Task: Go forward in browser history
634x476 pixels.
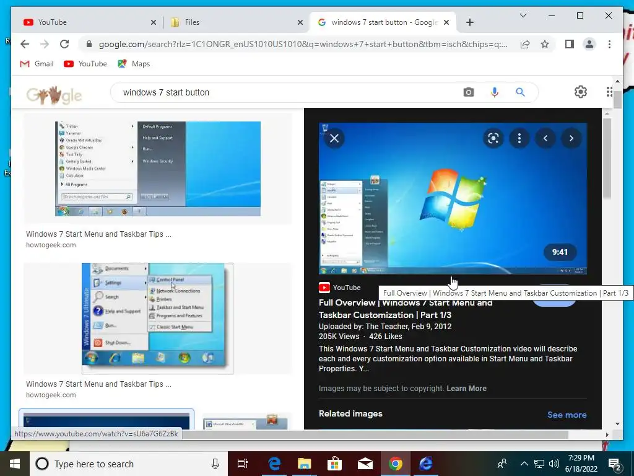Action: (x=45, y=44)
